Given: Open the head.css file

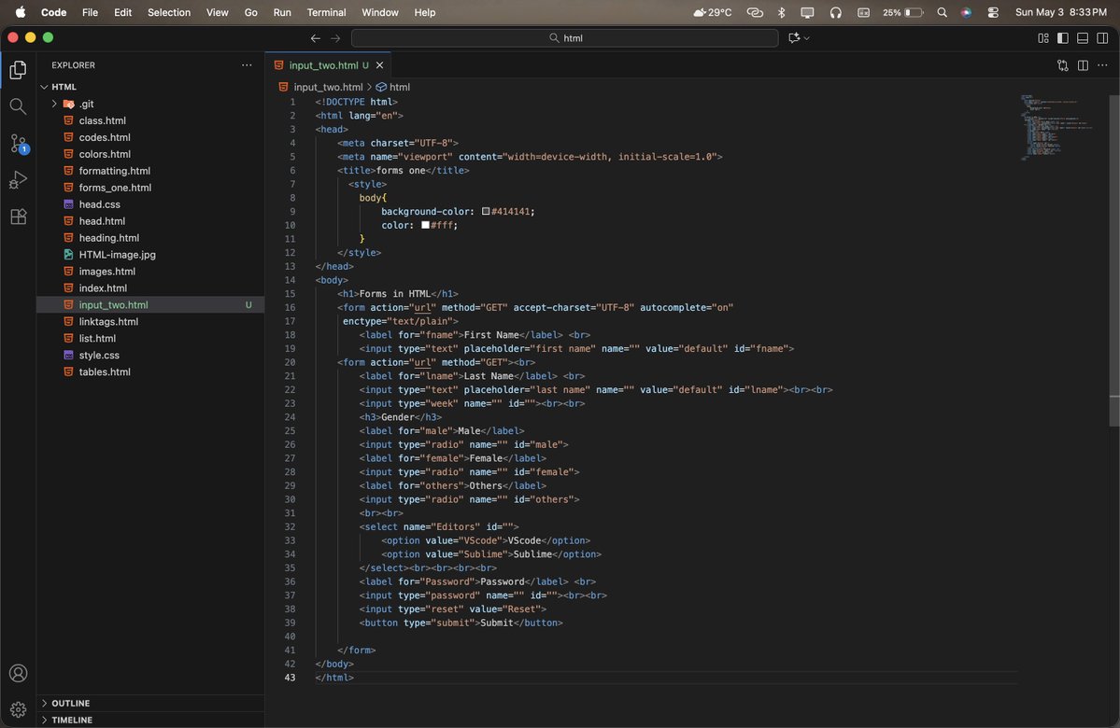Looking at the screenshot, I should (99, 204).
